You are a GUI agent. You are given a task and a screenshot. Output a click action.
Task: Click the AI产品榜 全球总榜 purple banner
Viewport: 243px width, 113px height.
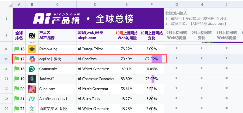(89, 19)
